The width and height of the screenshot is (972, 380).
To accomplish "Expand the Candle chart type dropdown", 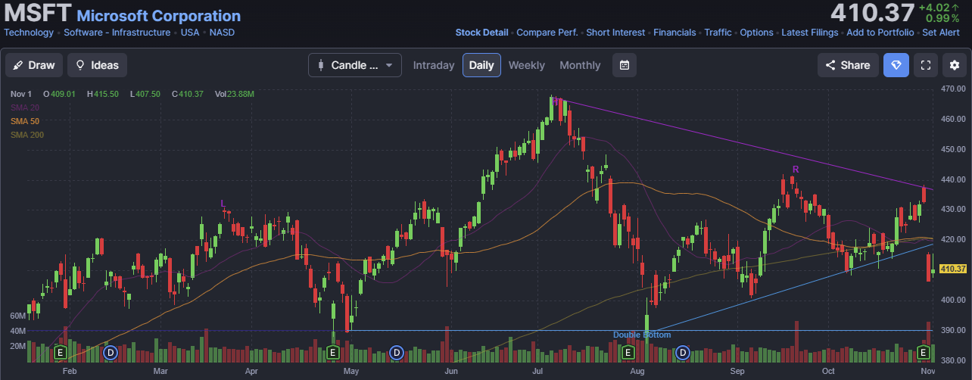I will pos(355,65).
